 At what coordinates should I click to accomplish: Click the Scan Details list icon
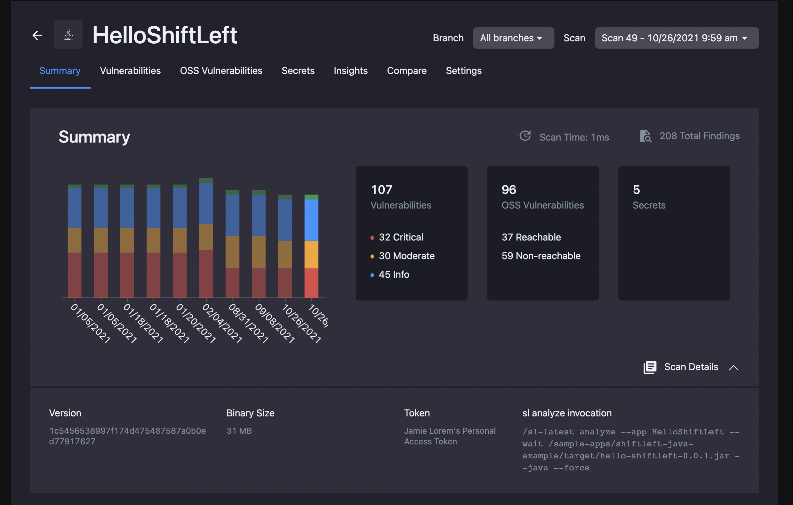click(x=650, y=367)
